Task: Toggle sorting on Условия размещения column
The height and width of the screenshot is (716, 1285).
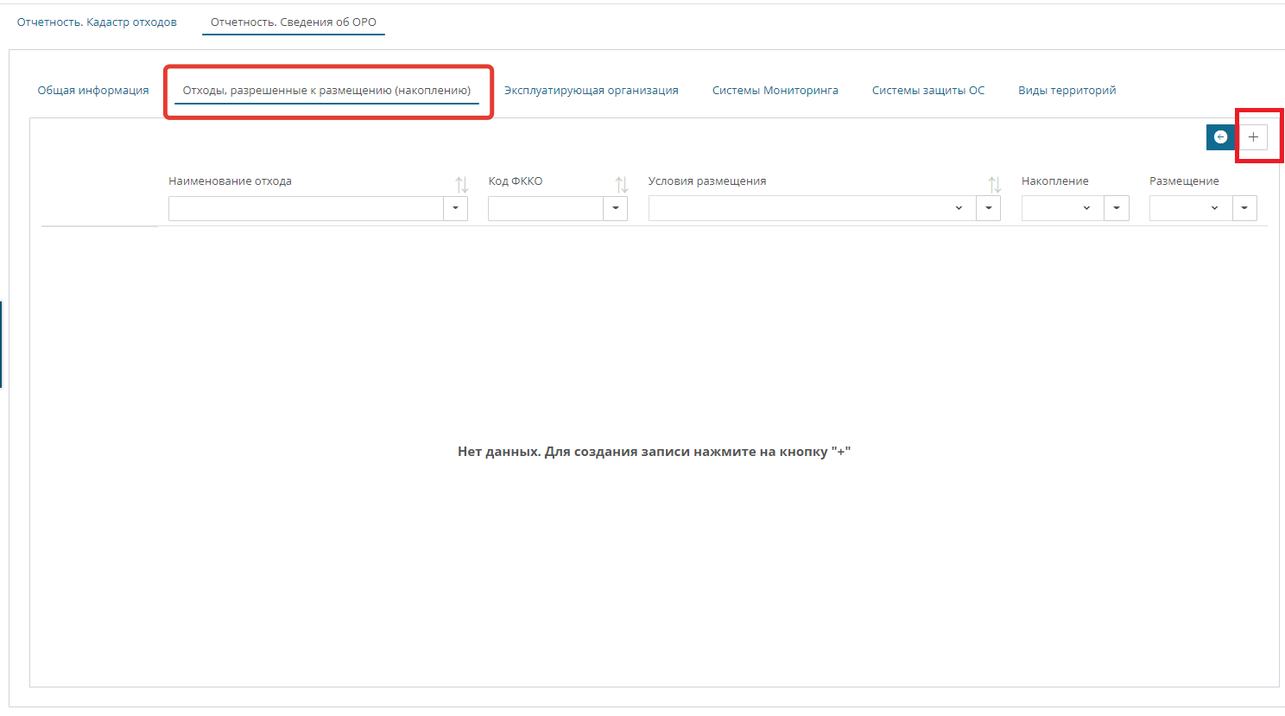Action: coord(994,183)
